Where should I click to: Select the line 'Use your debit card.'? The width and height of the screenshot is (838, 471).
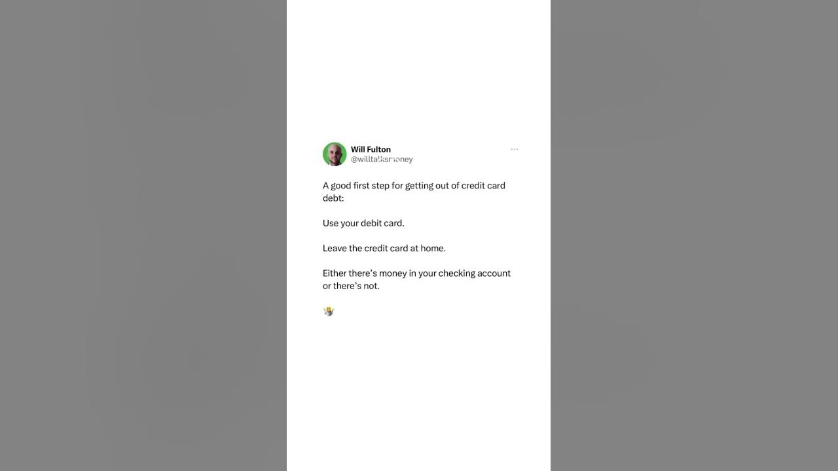(x=363, y=223)
